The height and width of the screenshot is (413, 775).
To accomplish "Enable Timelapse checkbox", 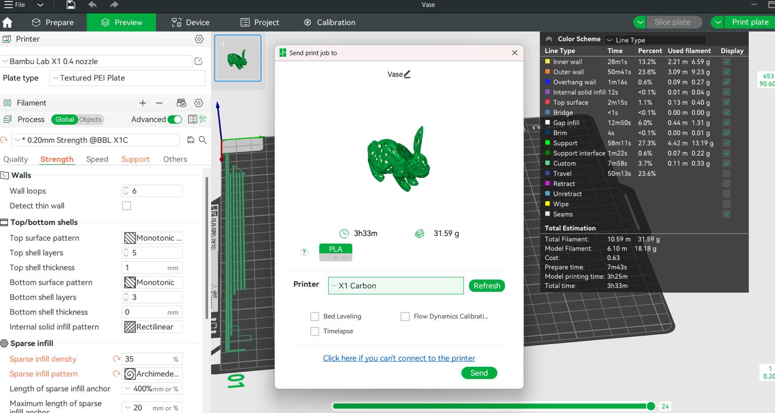I will 315,332.
